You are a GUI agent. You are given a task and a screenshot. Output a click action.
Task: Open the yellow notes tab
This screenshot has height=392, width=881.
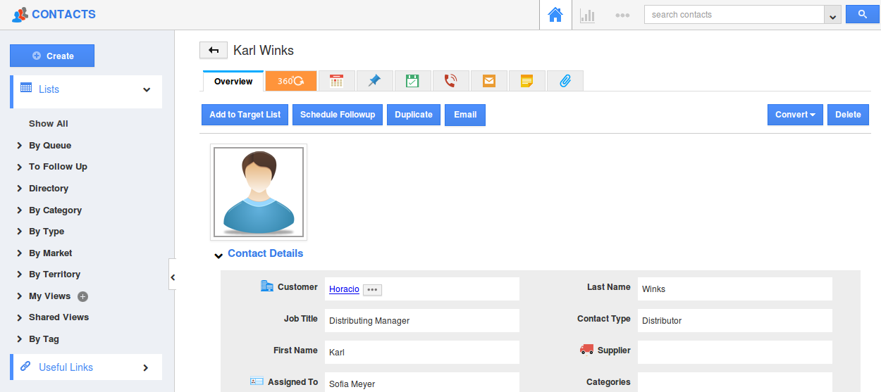click(526, 81)
